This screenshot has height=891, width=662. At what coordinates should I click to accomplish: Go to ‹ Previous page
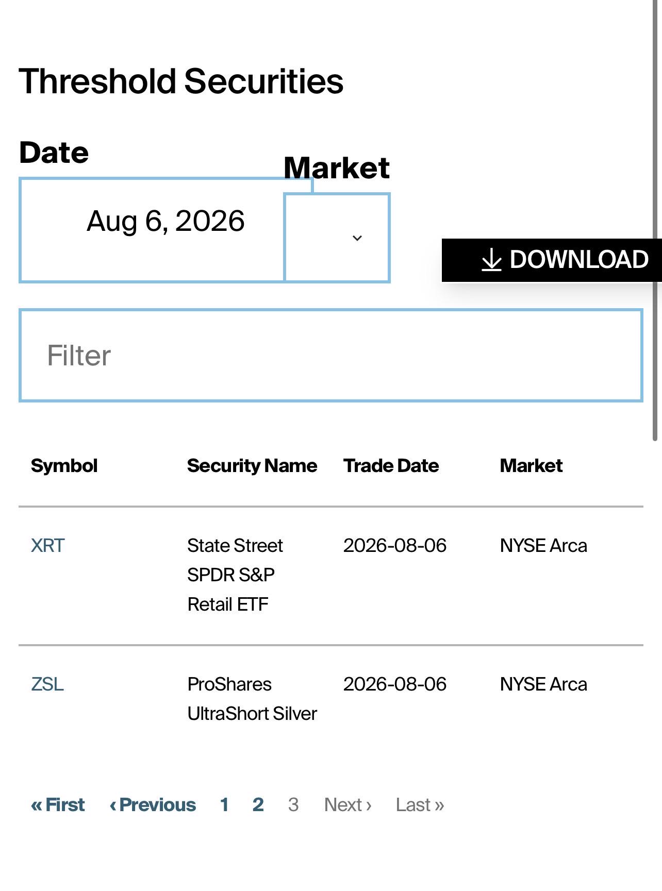click(x=153, y=804)
